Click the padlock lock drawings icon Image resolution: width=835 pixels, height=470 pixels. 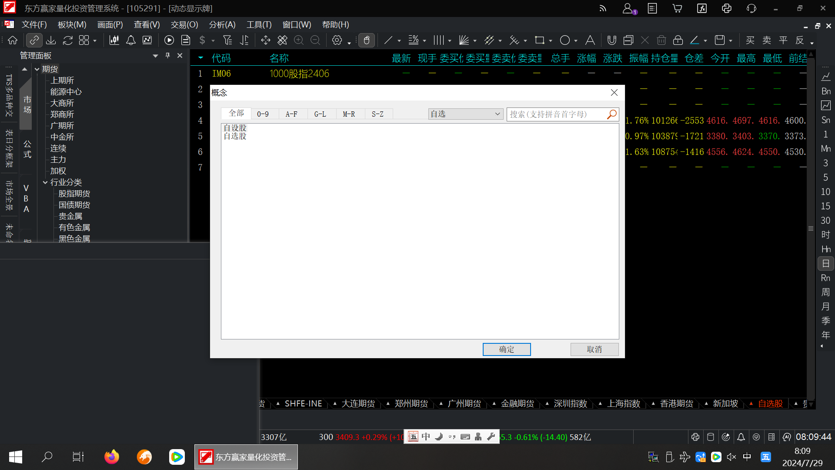678,40
